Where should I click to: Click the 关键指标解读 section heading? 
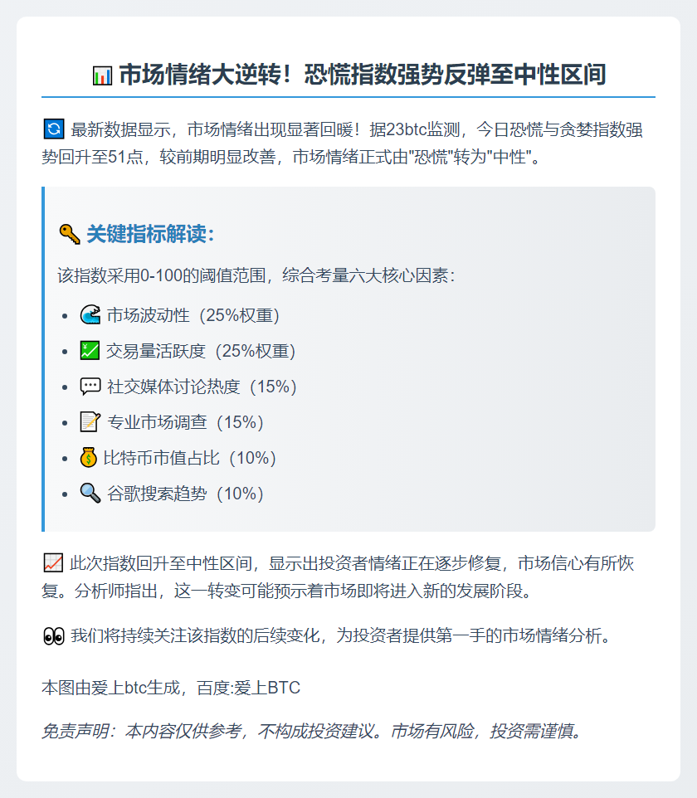151,235
